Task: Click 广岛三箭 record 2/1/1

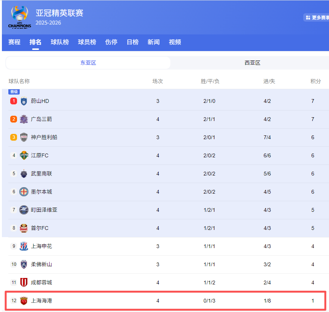Action: (x=209, y=119)
